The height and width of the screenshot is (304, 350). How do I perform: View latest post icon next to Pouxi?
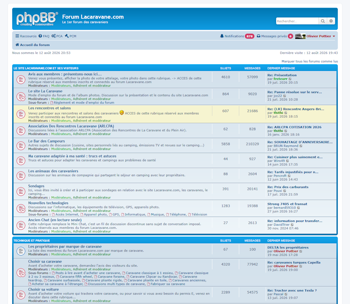point(284,191)
